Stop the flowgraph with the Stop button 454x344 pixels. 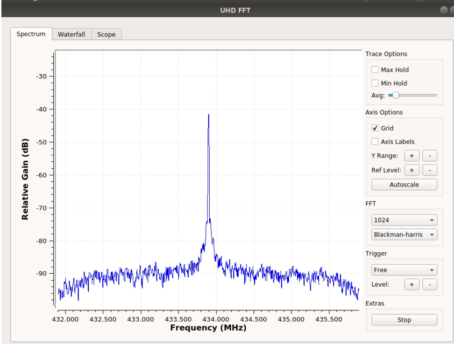(x=404, y=320)
